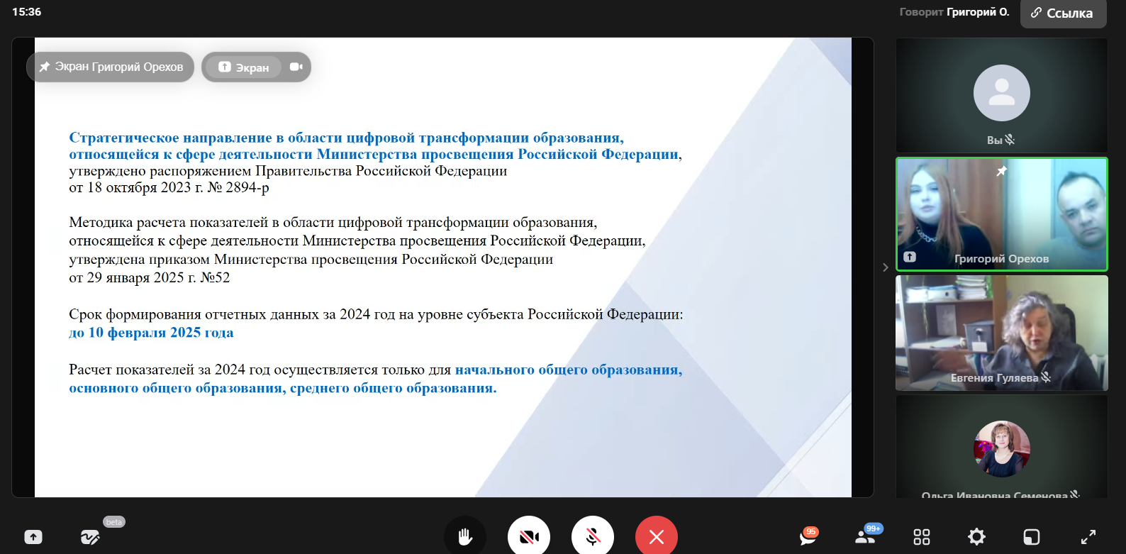The width and height of the screenshot is (1126, 554).
Task: Select the Экран tab in the stream switcher
Action: point(244,67)
